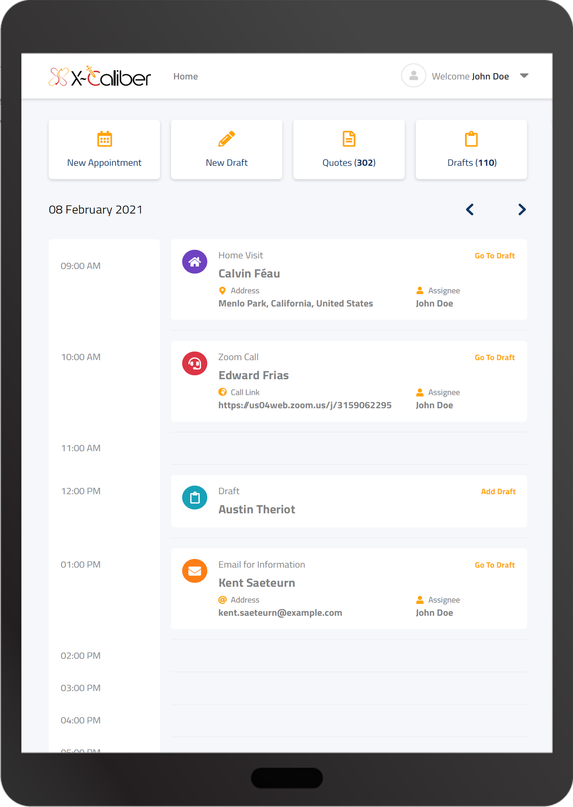The width and height of the screenshot is (573, 807).
Task: Click the New Appointment calendar icon
Action: pyautogui.click(x=105, y=139)
